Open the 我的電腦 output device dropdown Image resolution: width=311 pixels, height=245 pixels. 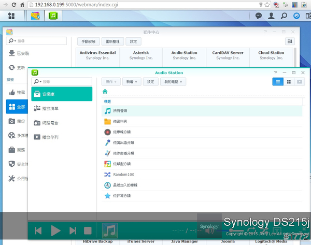pos(173,82)
